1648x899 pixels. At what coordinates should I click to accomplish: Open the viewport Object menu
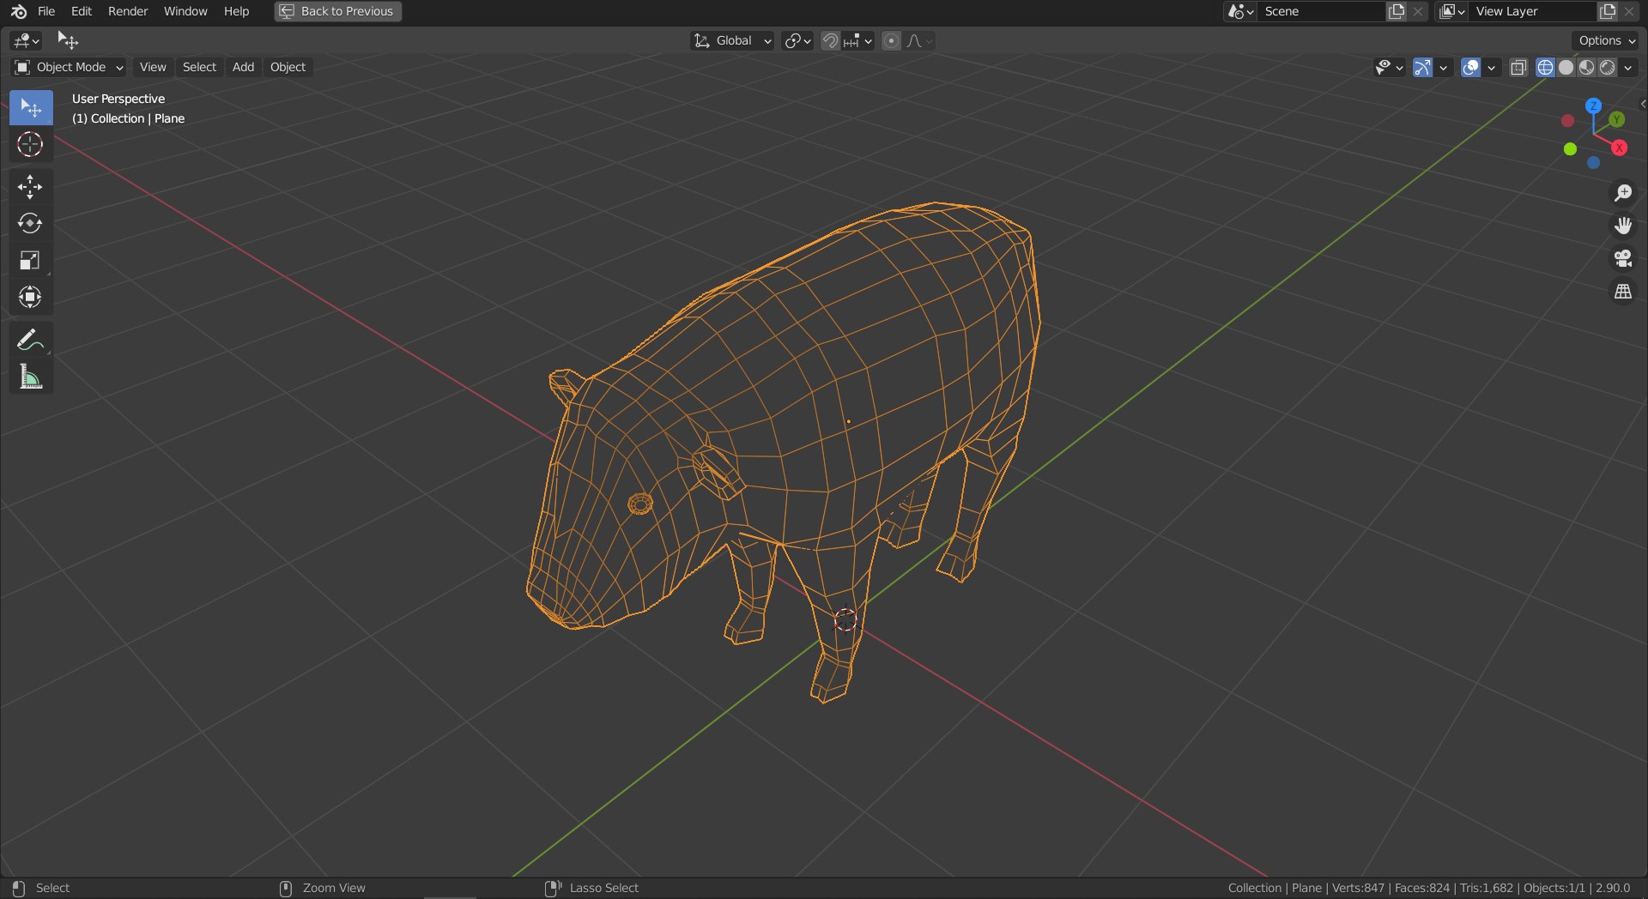coord(288,67)
